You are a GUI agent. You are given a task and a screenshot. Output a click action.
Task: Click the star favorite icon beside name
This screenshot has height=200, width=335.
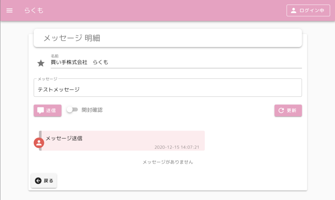tap(41, 63)
